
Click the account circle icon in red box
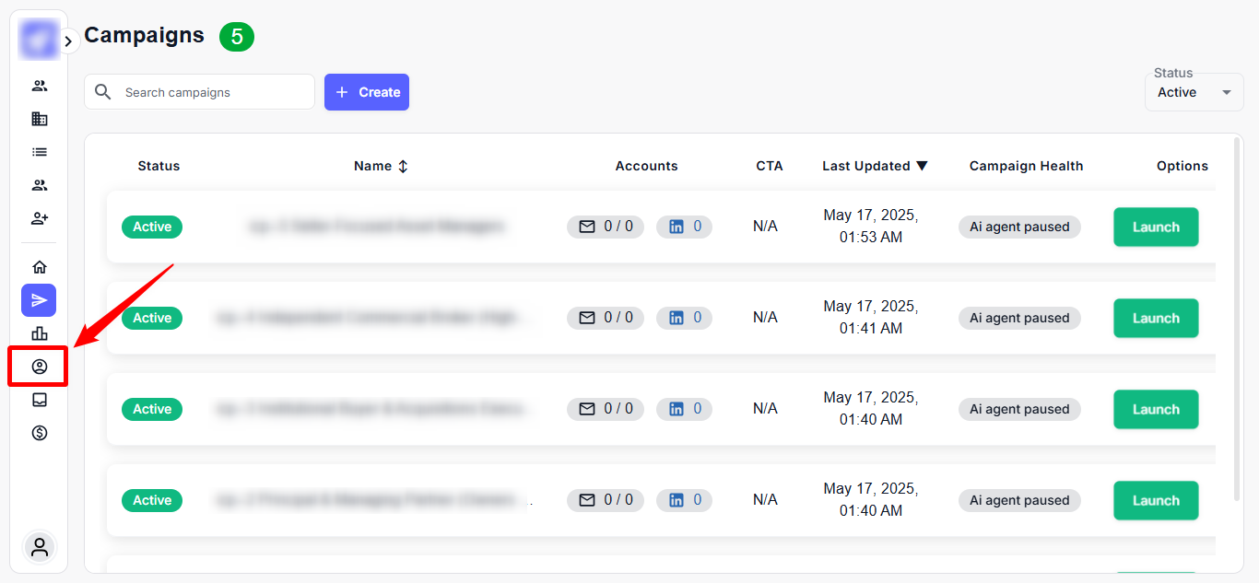click(39, 367)
